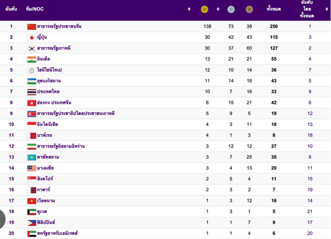Click the bronze medal column icon
The height and width of the screenshot is (239, 331).
(249, 9)
